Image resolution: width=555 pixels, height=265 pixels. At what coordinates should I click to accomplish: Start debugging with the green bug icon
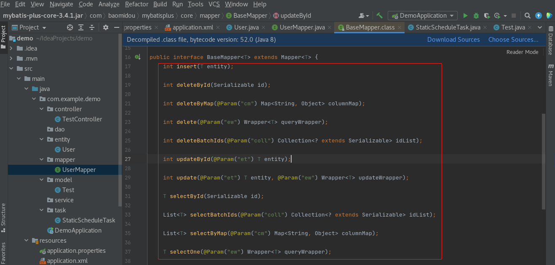[476, 16]
